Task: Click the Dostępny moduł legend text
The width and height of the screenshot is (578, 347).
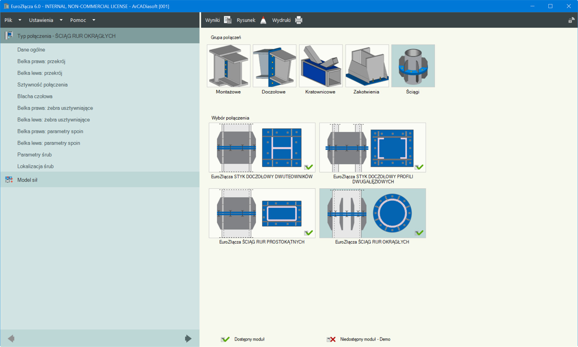Action: click(249, 339)
